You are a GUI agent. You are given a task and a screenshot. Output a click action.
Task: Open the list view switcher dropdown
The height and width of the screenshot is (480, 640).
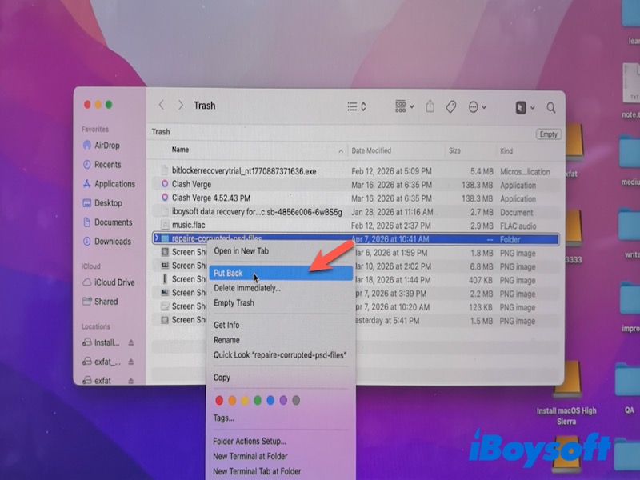[357, 106]
